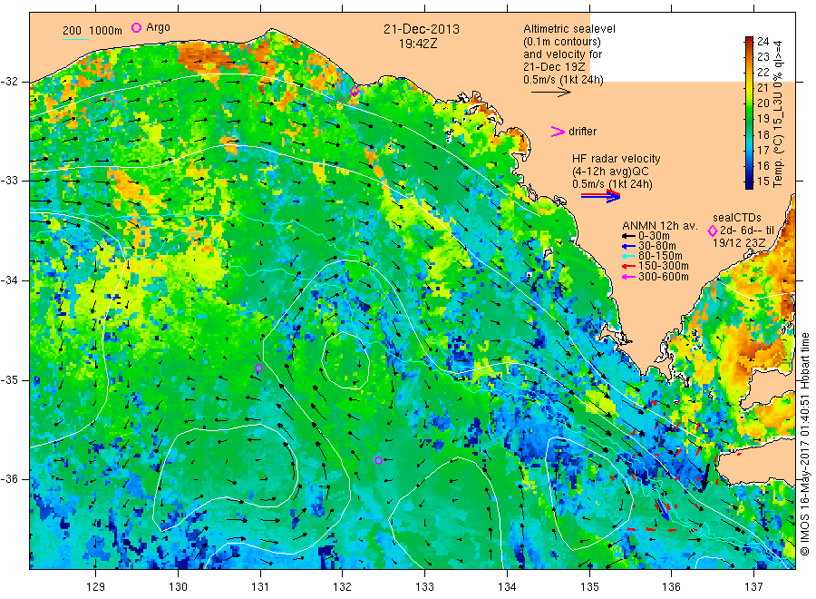
Task: Click the 'ANMN 12h av.' heading
Action: tap(660, 226)
